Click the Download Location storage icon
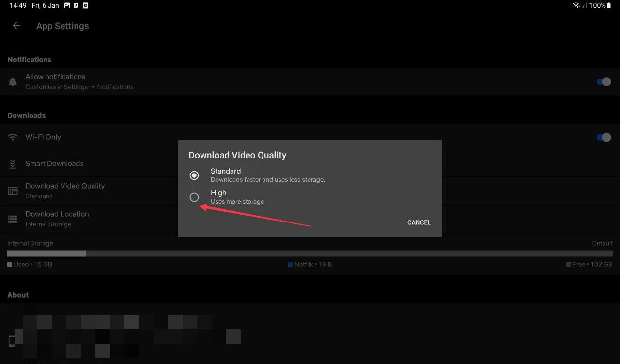The width and height of the screenshot is (620, 364). (x=12, y=219)
